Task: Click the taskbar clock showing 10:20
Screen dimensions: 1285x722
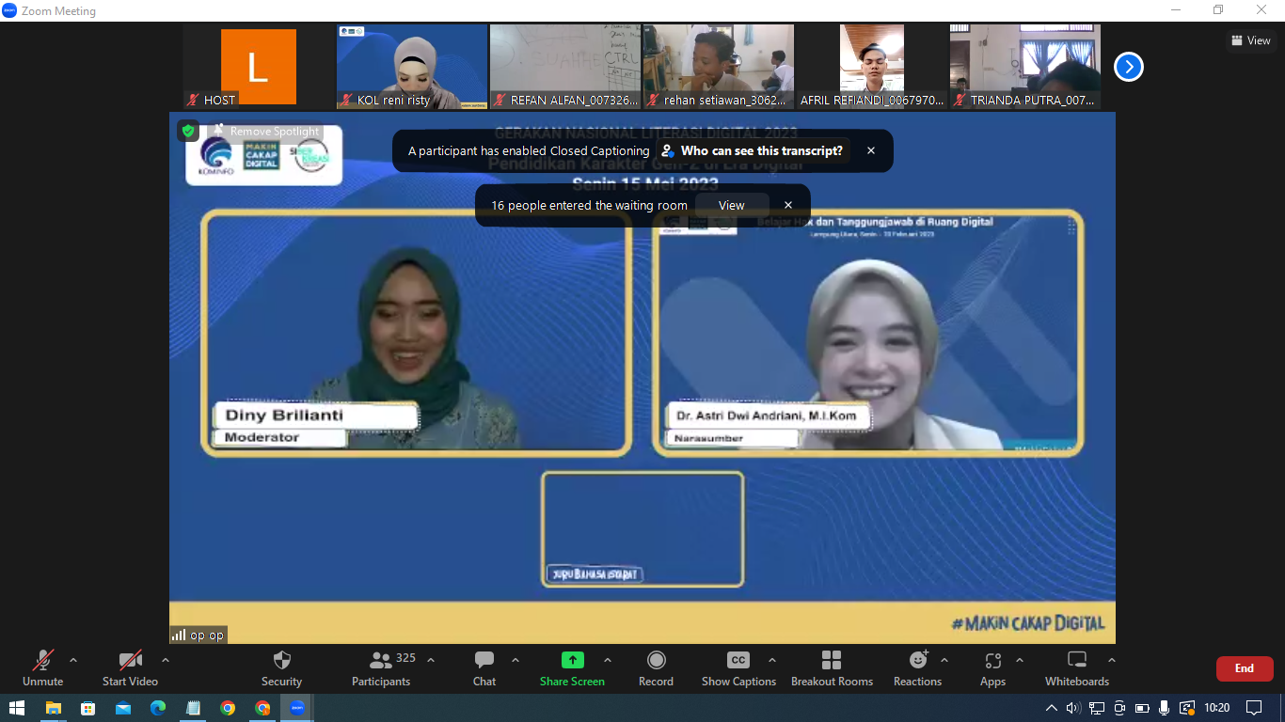Action: 1217,708
